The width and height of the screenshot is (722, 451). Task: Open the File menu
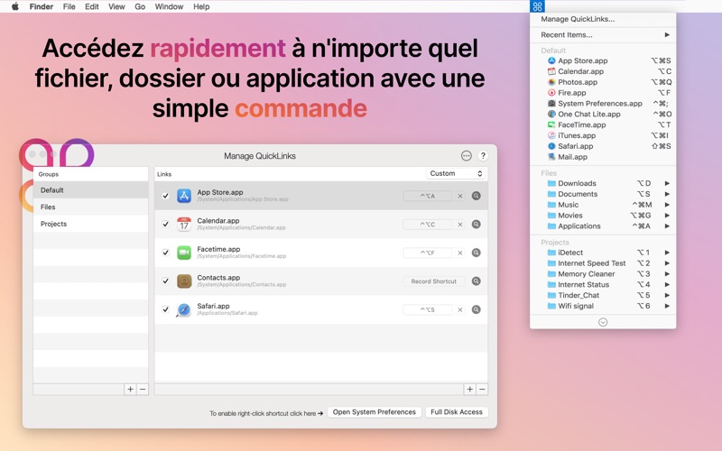pyautogui.click(x=69, y=6)
